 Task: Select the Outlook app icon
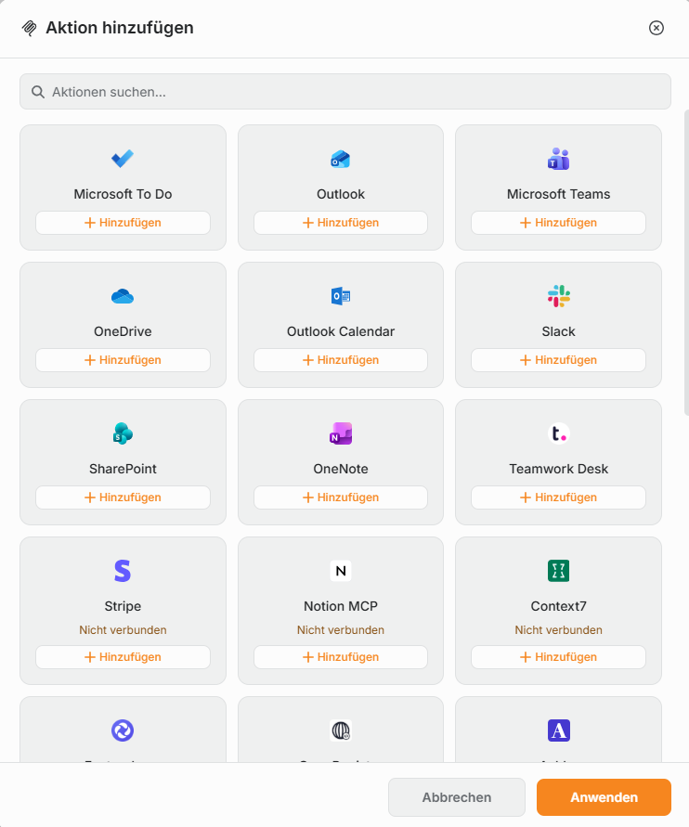[340, 159]
